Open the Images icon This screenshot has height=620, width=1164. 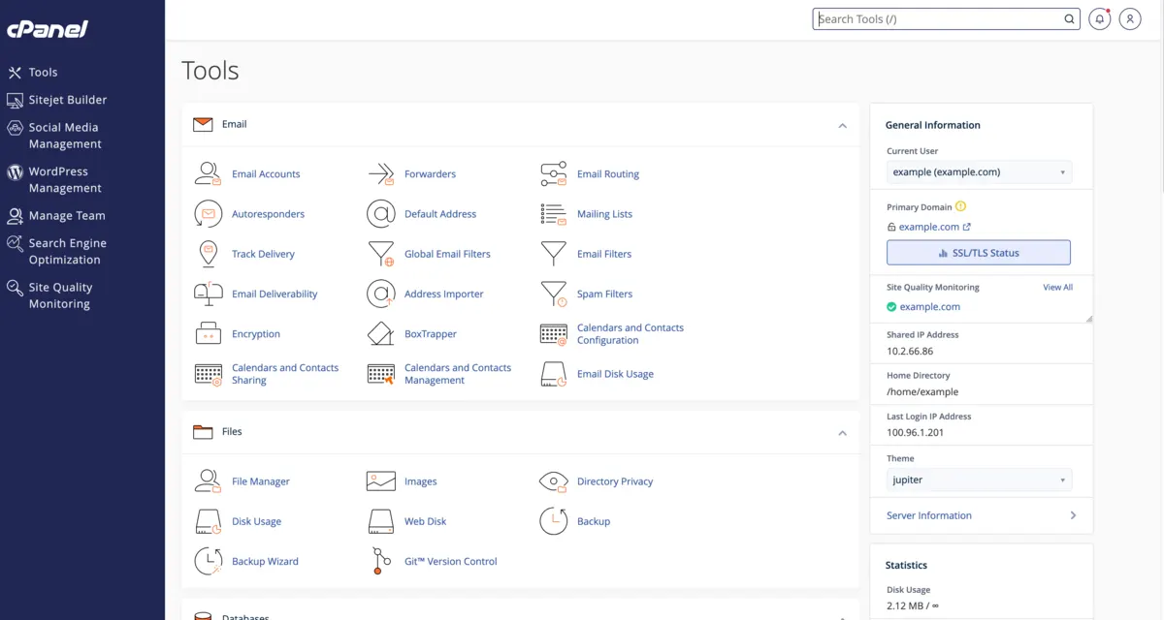point(381,481)
